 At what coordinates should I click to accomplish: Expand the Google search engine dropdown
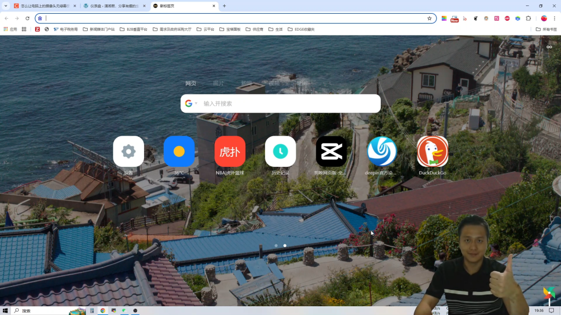191,103
